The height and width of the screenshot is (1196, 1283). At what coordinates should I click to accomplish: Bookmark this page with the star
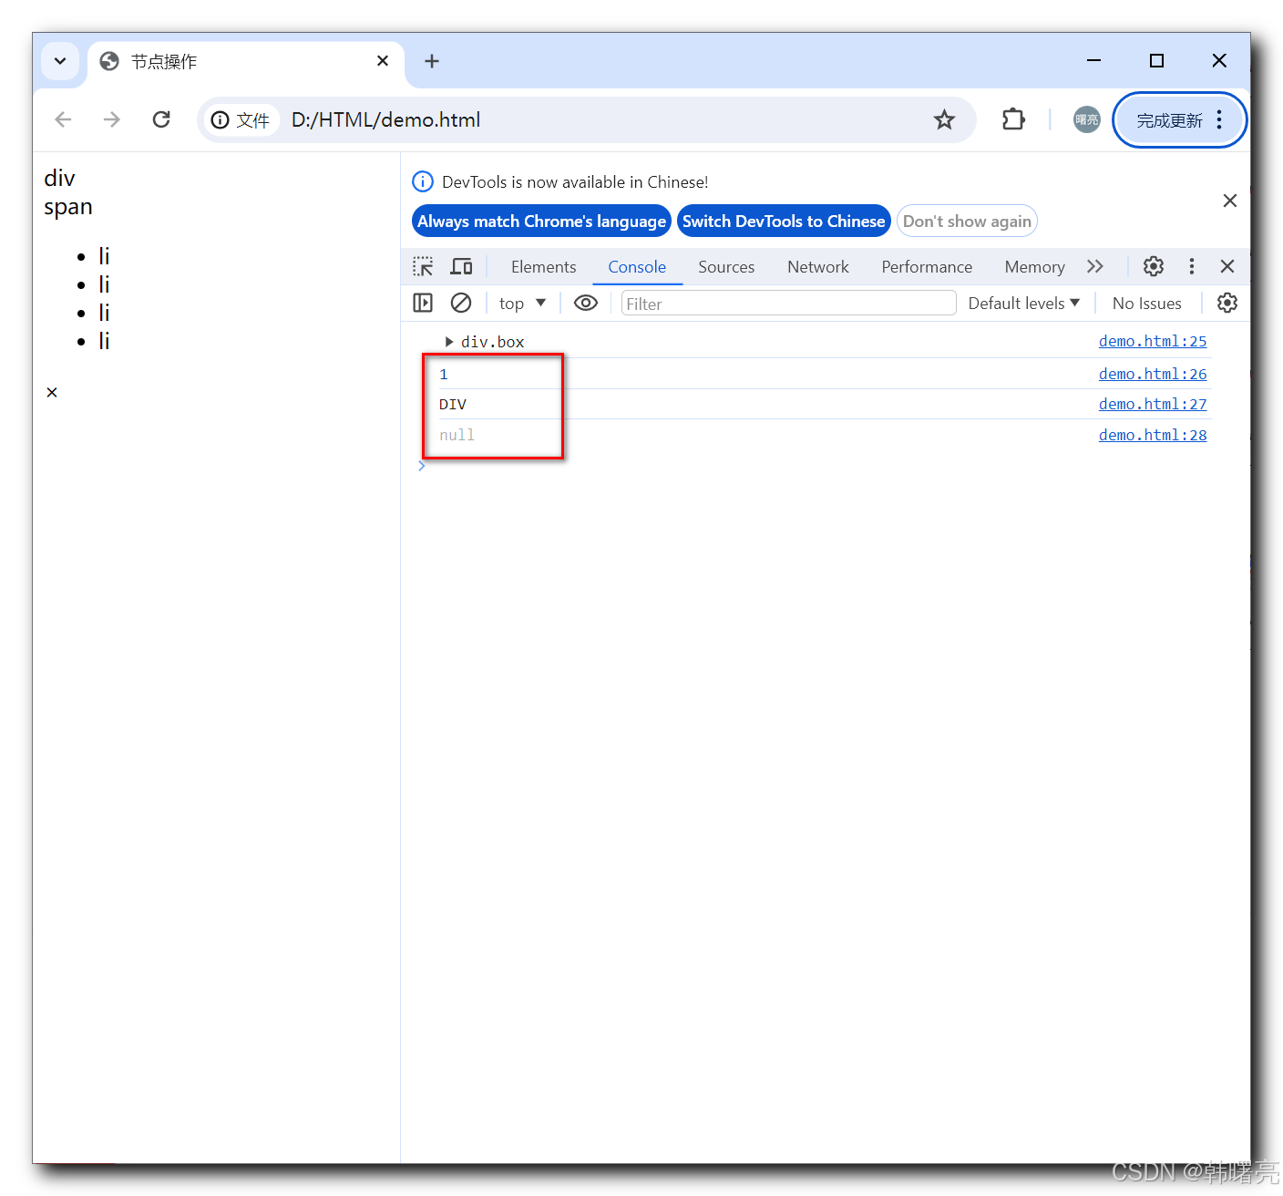click(x=944, y=119)
